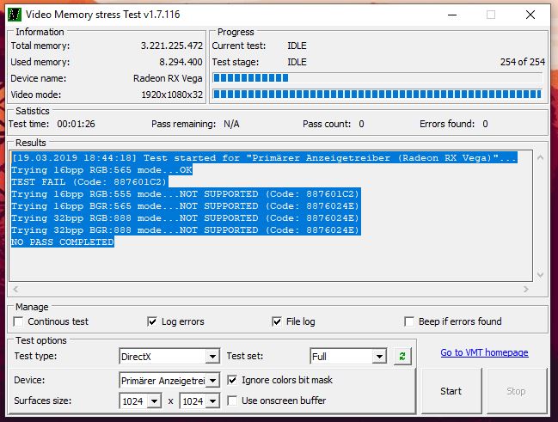Expand the Test set Full dropdown

379,356
